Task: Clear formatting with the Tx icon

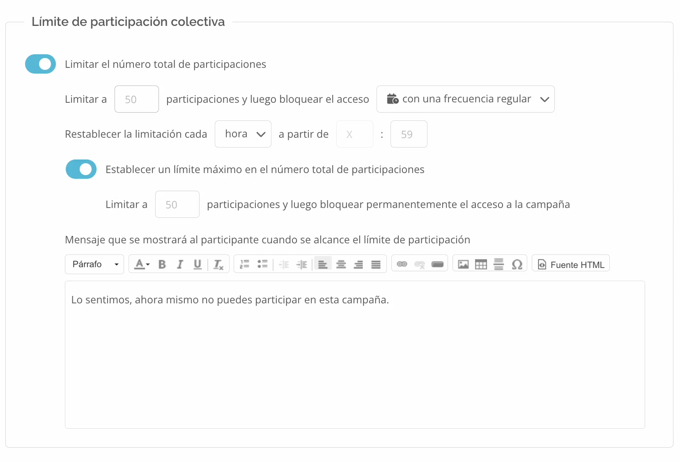Action: click(218, 264)
